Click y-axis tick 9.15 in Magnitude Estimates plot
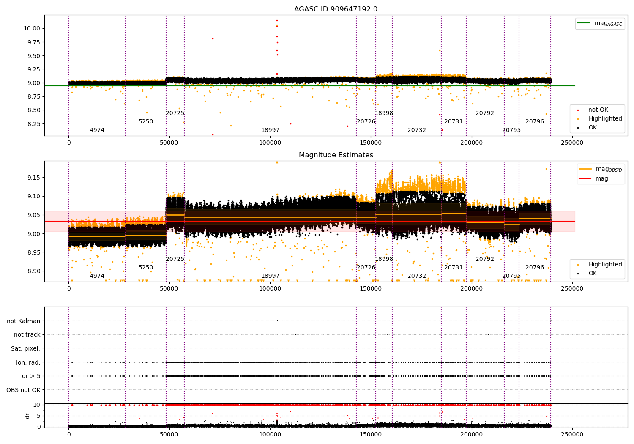Viewport: 634px width, 444px height. coord(33,178)
